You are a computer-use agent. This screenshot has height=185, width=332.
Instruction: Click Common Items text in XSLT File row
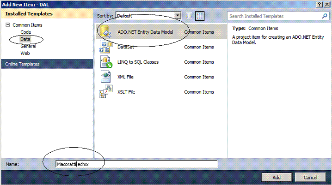(199, 92)
